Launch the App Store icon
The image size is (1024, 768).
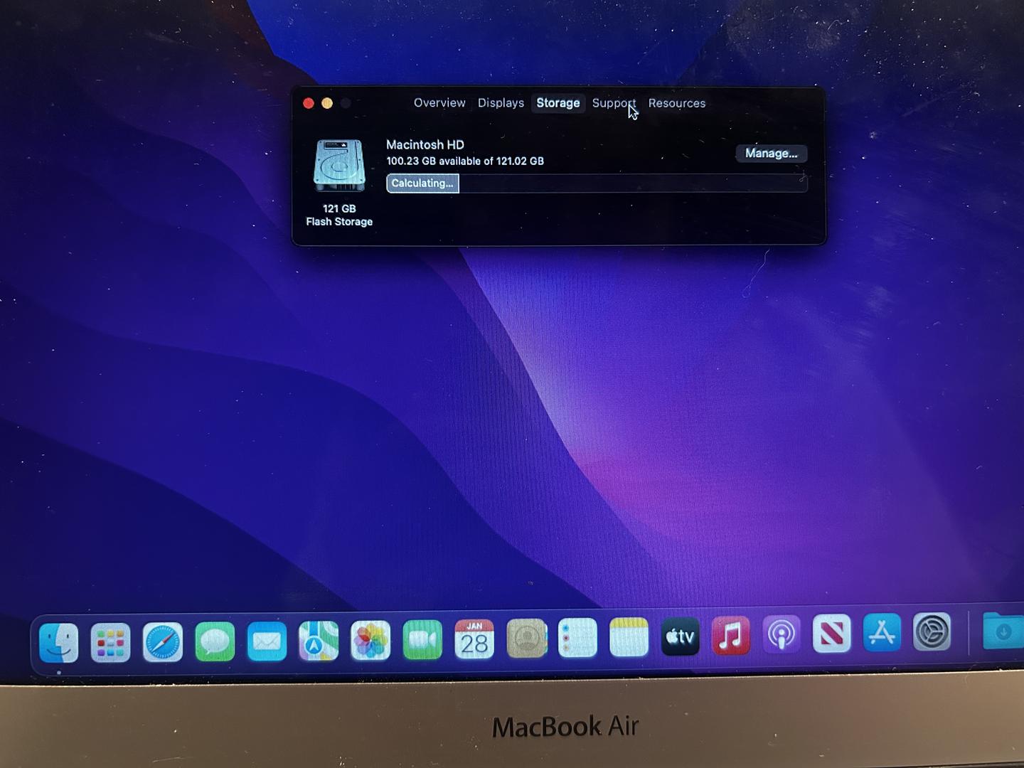pos(882,633)
